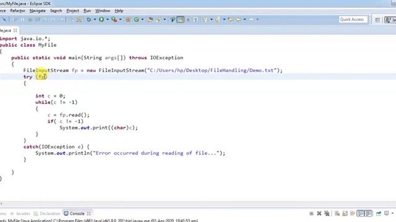
Task: Click the Open Perspective icon
Action: point(377,20)
